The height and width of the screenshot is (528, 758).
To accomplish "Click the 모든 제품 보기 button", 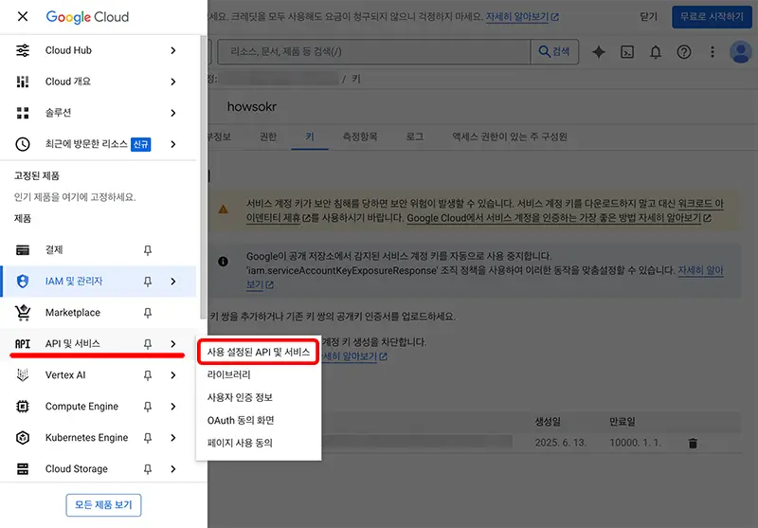I will (x=103, y=505).
